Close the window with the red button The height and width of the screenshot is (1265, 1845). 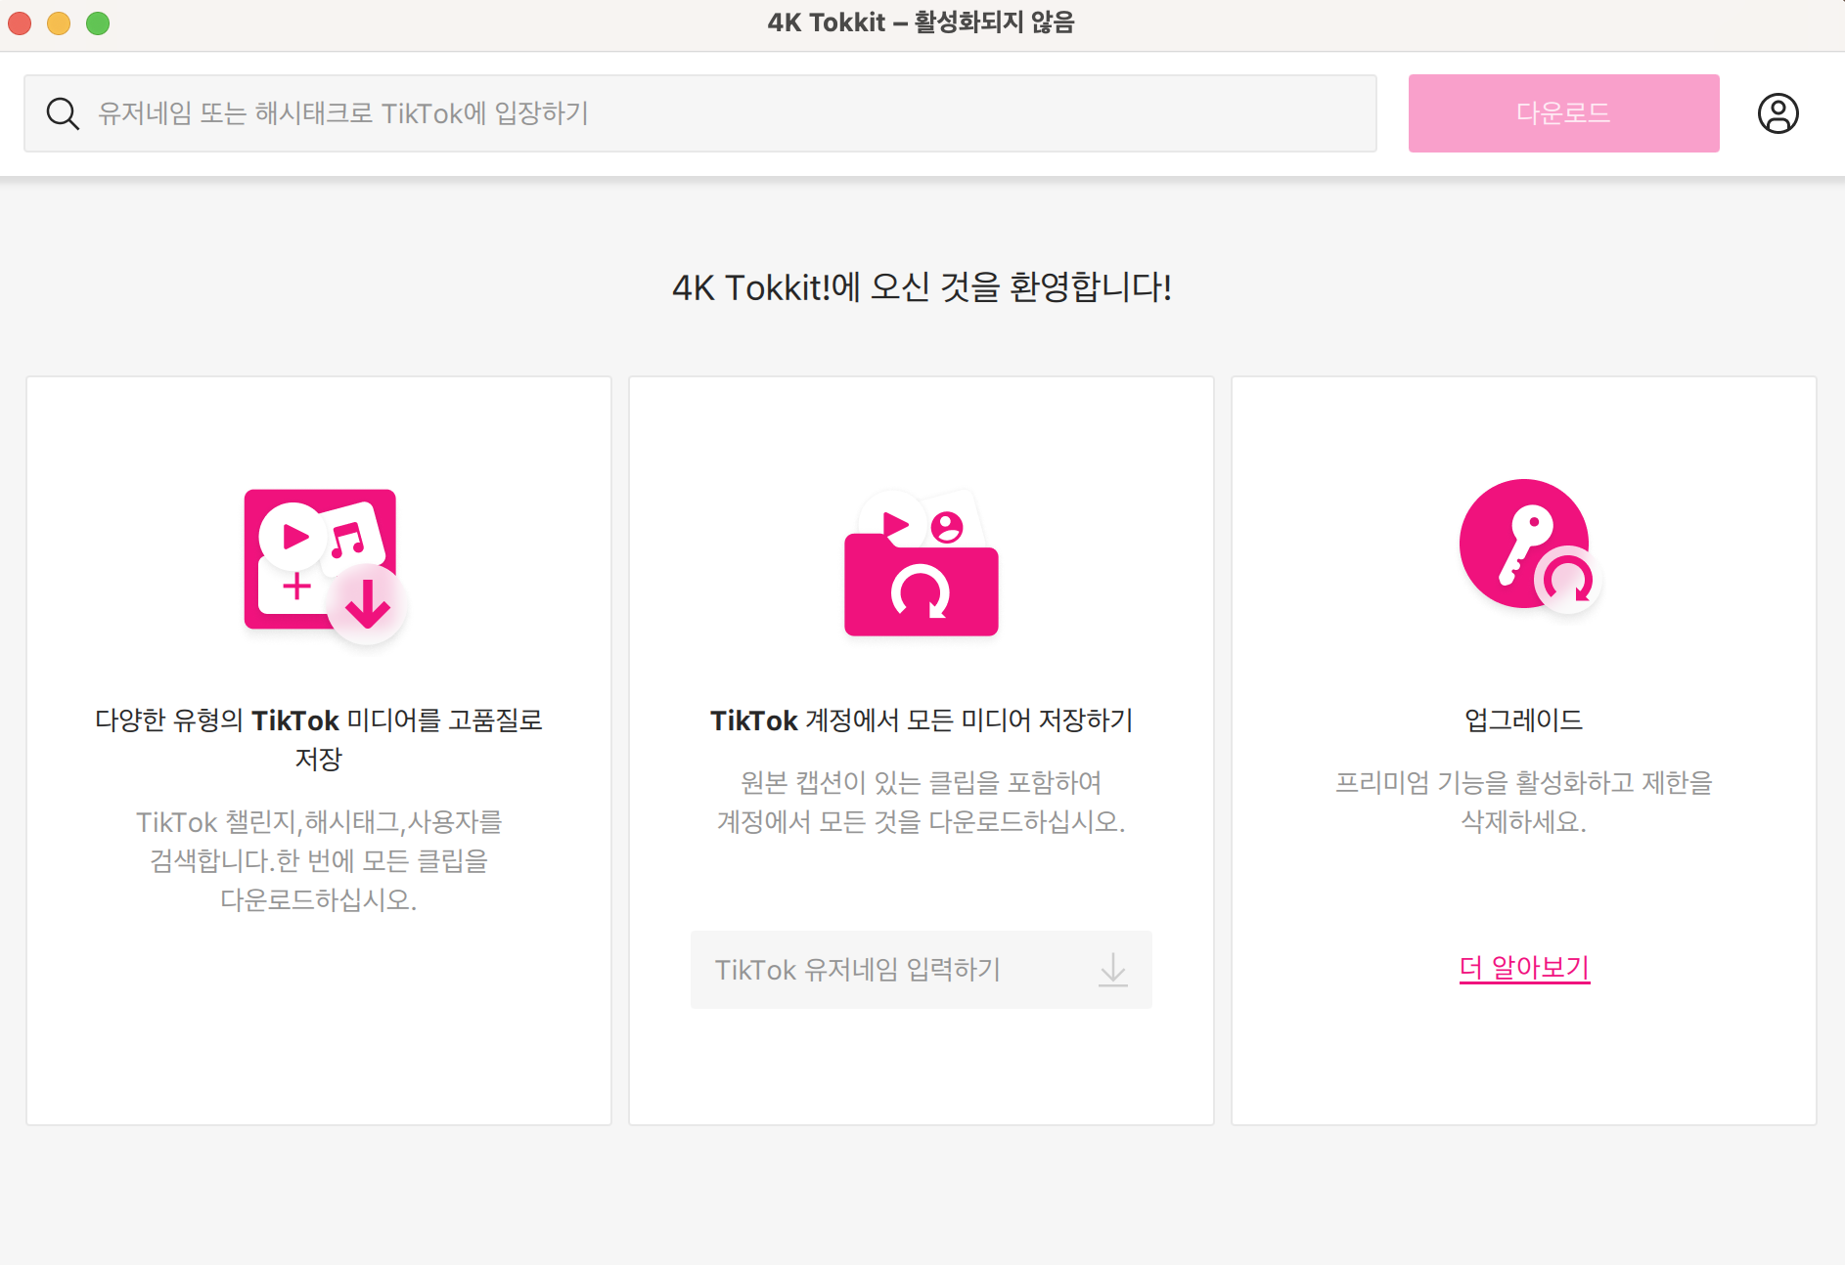pyautogui.click(x=20, y=22)
